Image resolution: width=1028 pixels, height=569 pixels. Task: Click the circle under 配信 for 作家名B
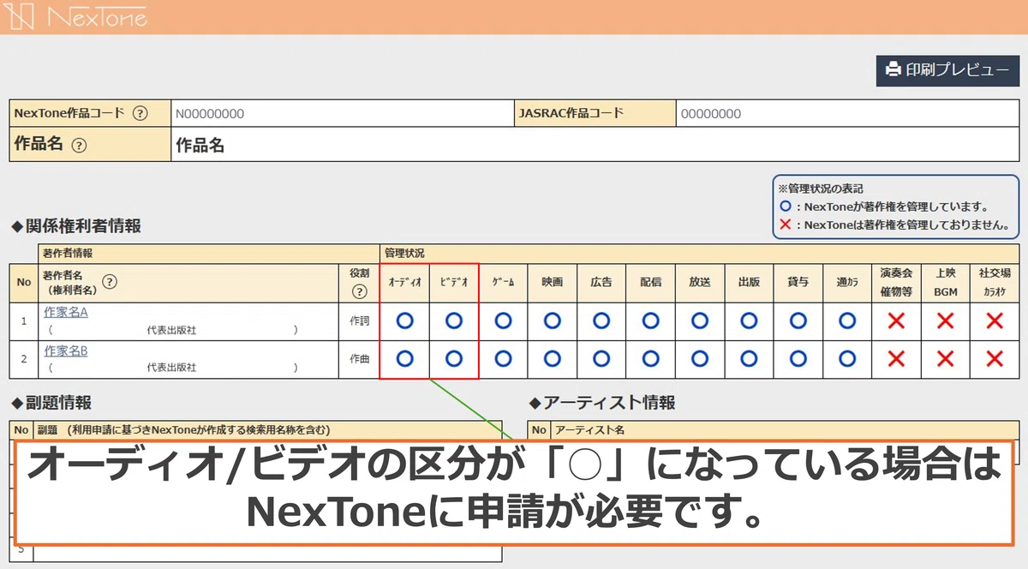click(651, 359)
